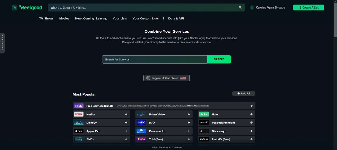The image size is (337, 150).
Task: Click the Free Services Bundle title text
Action: pyautogui.click(x=100, y=106)
